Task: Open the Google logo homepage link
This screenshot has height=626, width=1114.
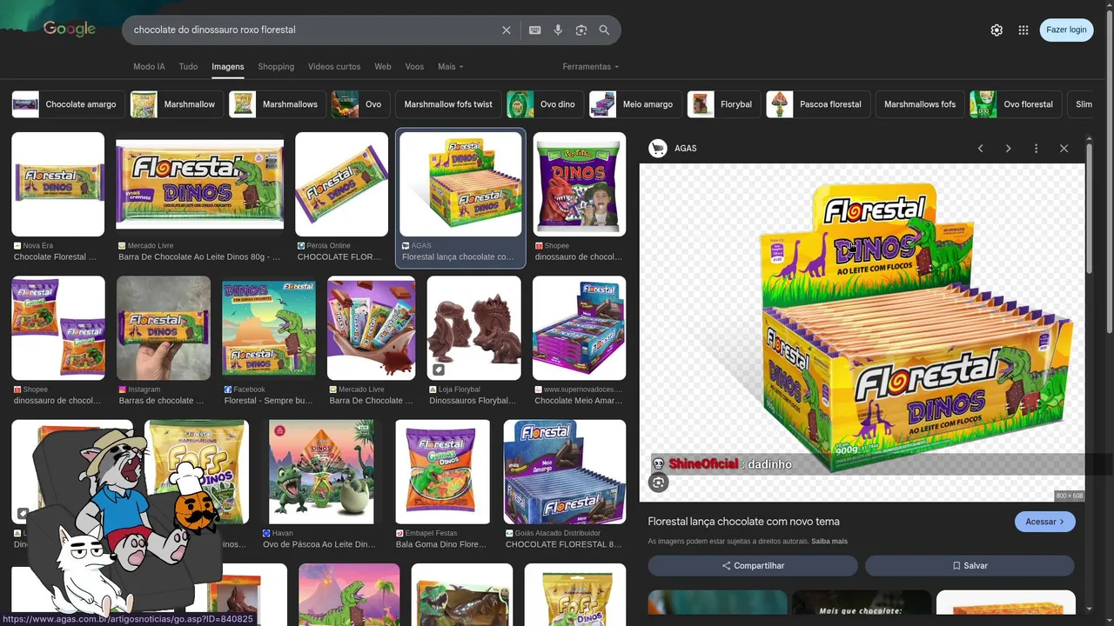Action: tap(70, 30)
